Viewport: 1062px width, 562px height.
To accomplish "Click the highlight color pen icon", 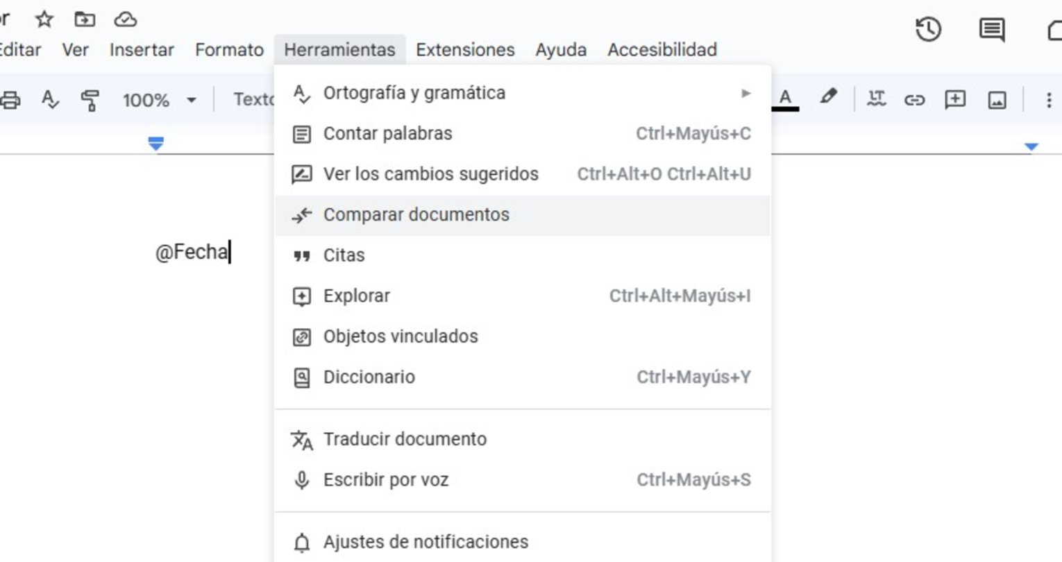I will (x=827, y=98).
